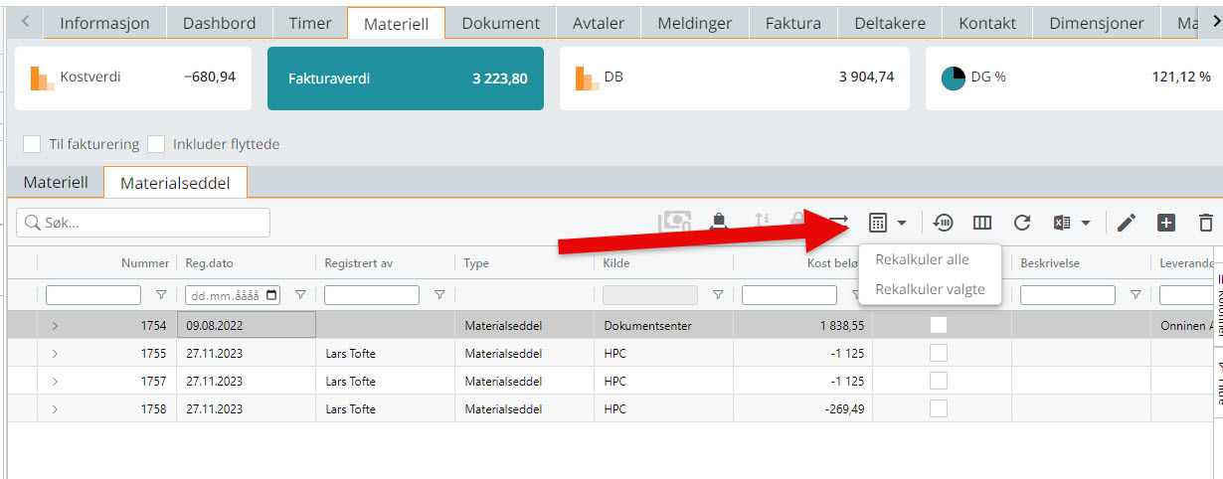1223x479 pixels.
Task: Add a new Materialseddel with the plus icon
Action: click(1166, 223)
